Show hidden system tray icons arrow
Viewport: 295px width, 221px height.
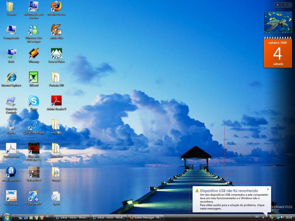pyautogui.click(x=263, y=217)
